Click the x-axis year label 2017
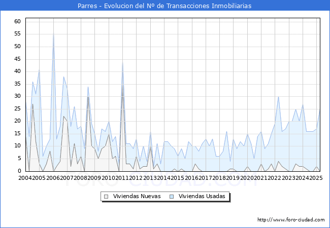This screenshot has width=330, height=228. click(206, 178)
